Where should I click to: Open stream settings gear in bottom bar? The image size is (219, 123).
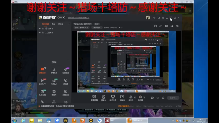pos(163,98)
